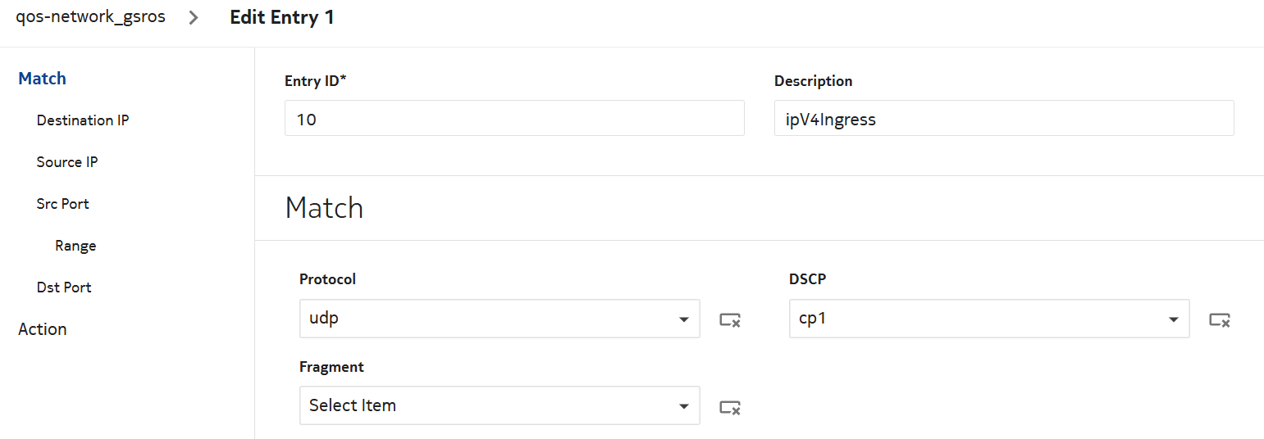Click the Protocol dropdown arrow
This screenshot has height=439, width=1264.
pos(683,319)
